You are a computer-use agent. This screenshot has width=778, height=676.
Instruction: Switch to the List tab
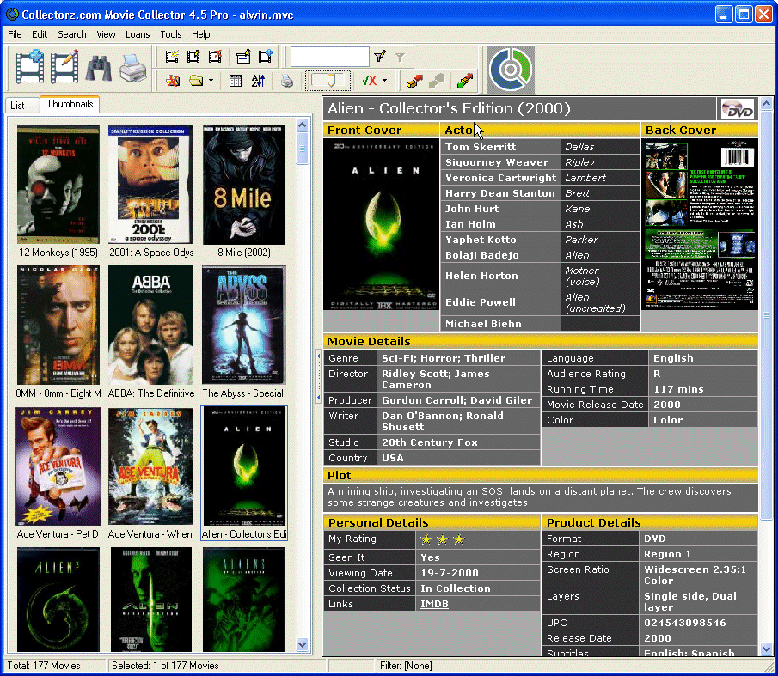coord(23,105)
